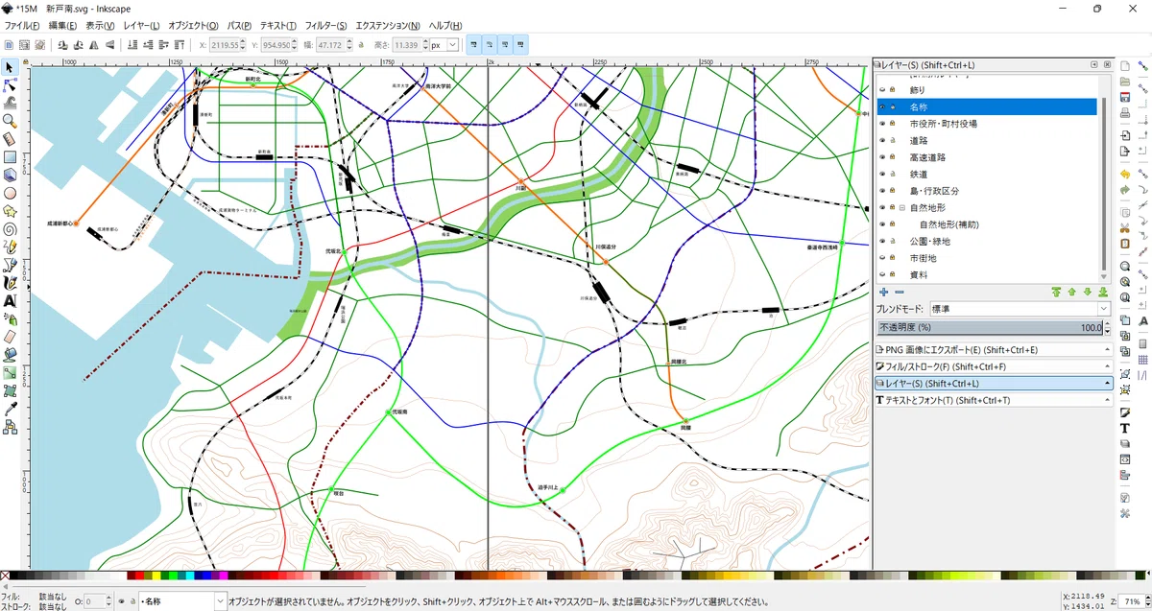
Task: Toggle visibility of 公園・緑地 layer
Action: (882, 242)
